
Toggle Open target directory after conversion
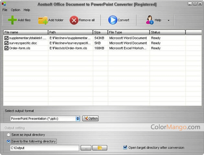tap(125, 148)
